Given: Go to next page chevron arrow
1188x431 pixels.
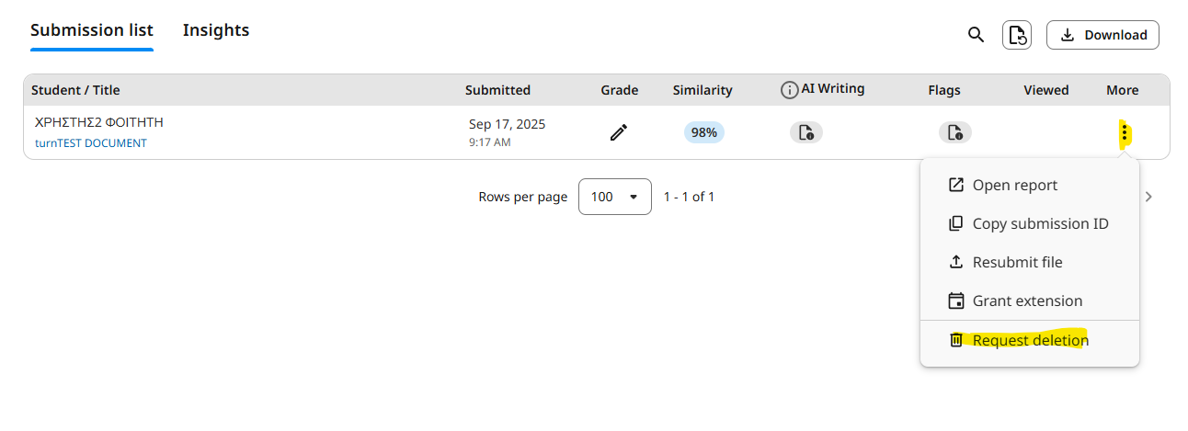Looking at the screenshot, I should [1148, 197].
